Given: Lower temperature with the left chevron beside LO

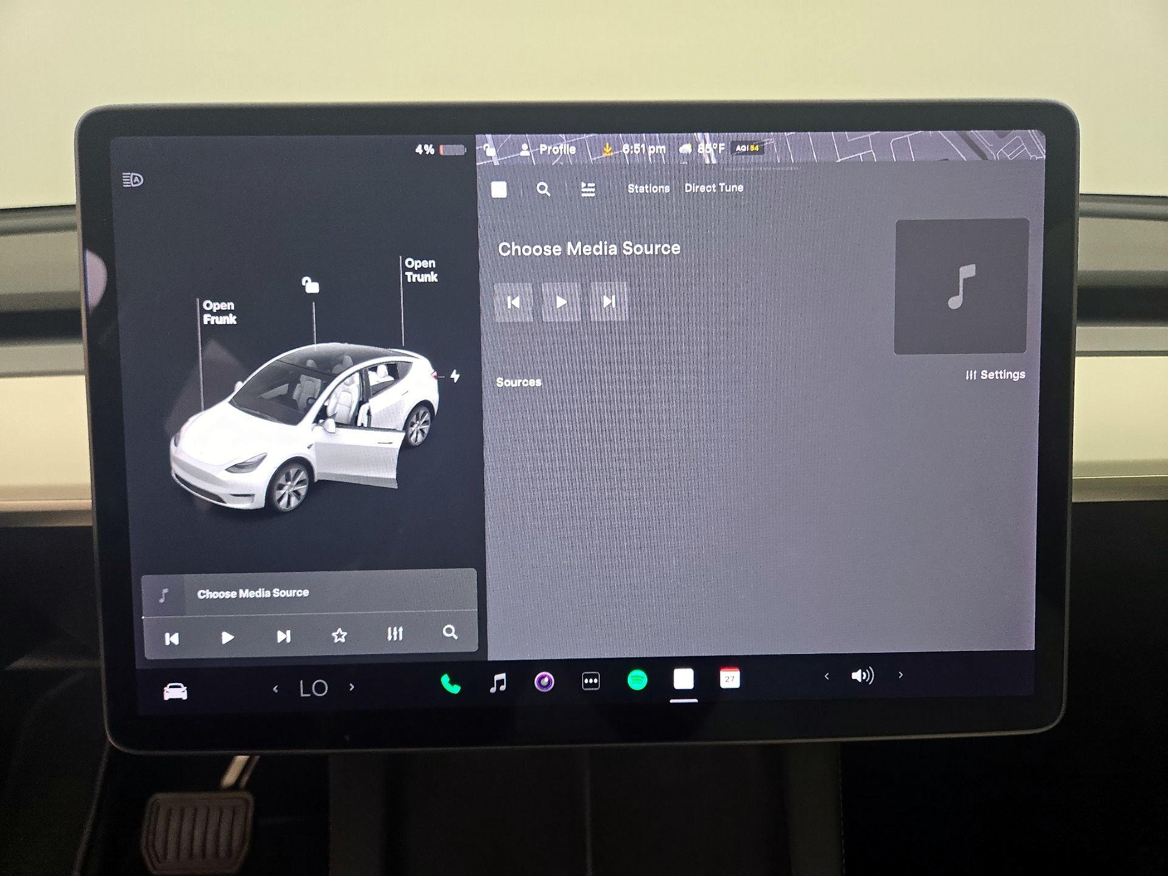Looking at the screenshot, I should pyautogui.click(x=276, y=689).
